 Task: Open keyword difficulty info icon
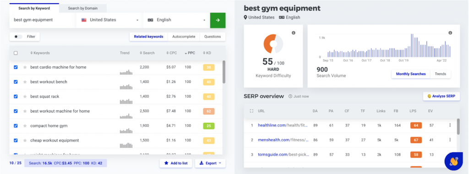[x=294, y=33]
